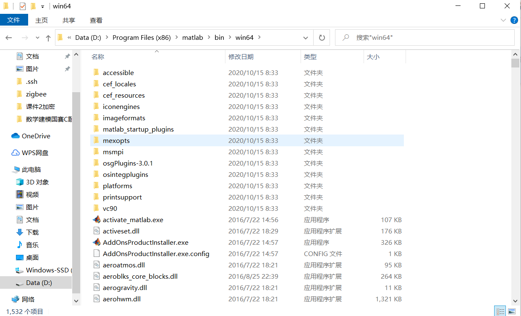Open 3D 对象 folder in sidebar
Image resolution: width=521 pixels, height=316 pixels.
(x=32, y=182)
